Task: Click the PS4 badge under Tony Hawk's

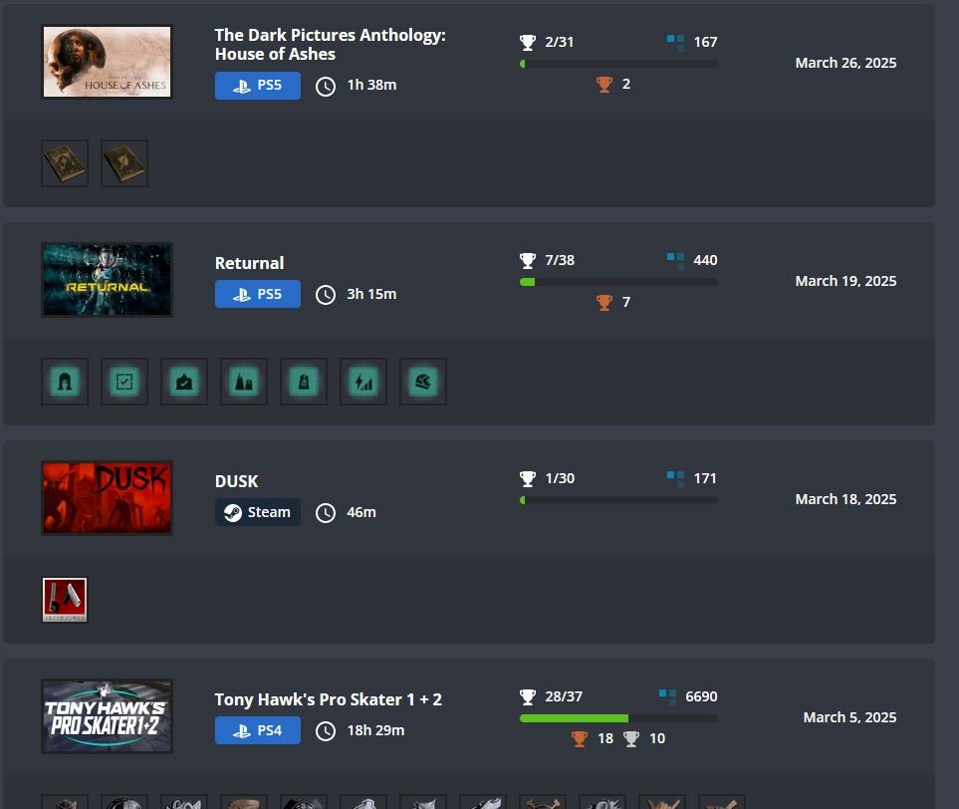Action: click(x=258, y=730)
